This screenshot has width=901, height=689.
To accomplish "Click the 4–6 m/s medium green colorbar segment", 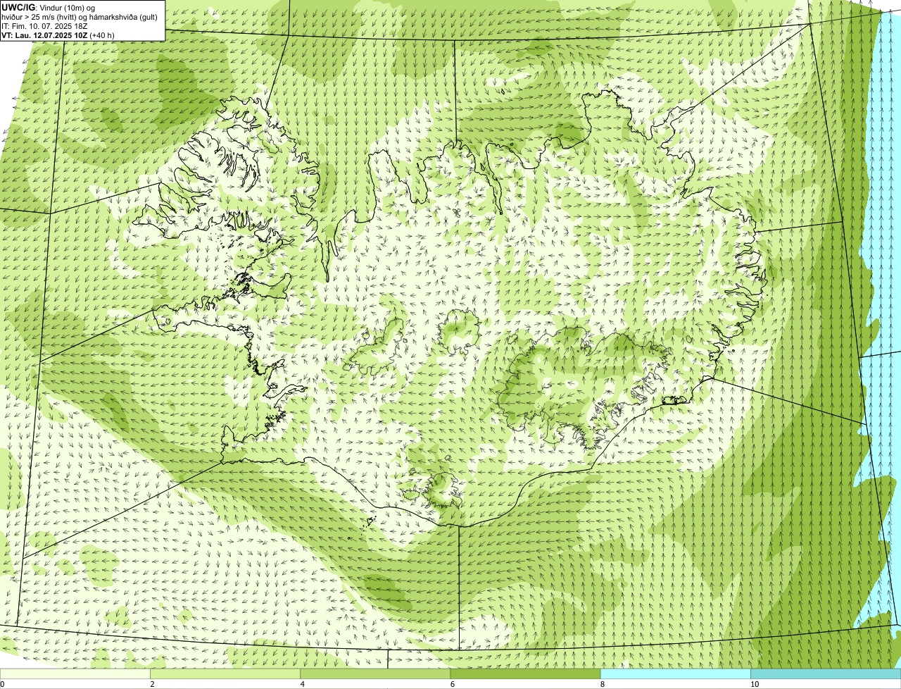I will [x=375, y=674].
